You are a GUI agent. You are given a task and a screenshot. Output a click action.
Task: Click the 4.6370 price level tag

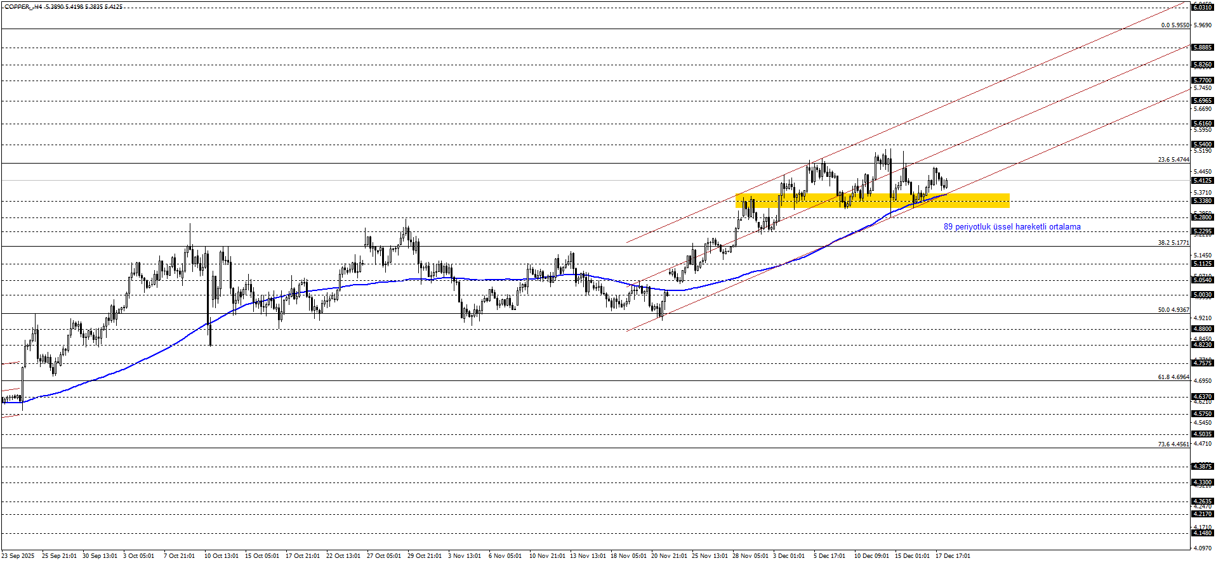coord(1203,397)
